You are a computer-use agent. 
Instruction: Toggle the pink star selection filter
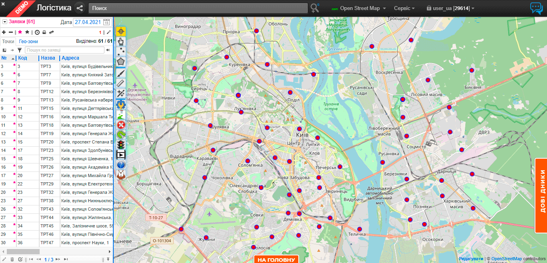click(20, 32)
